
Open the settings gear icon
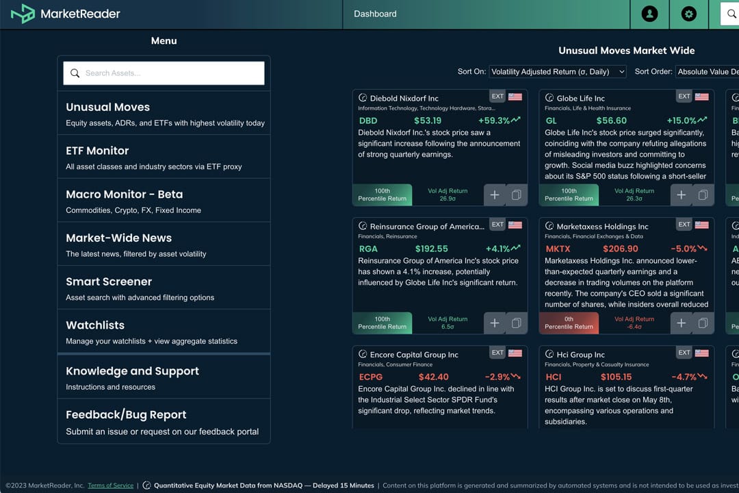tap(688, 14)
